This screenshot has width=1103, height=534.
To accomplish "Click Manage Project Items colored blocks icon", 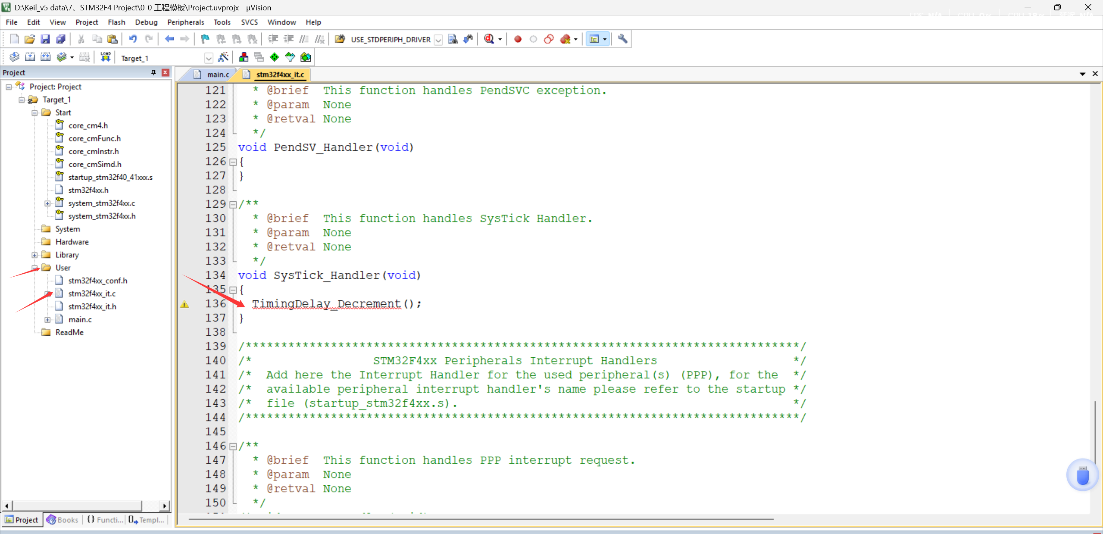I will 244,57.
